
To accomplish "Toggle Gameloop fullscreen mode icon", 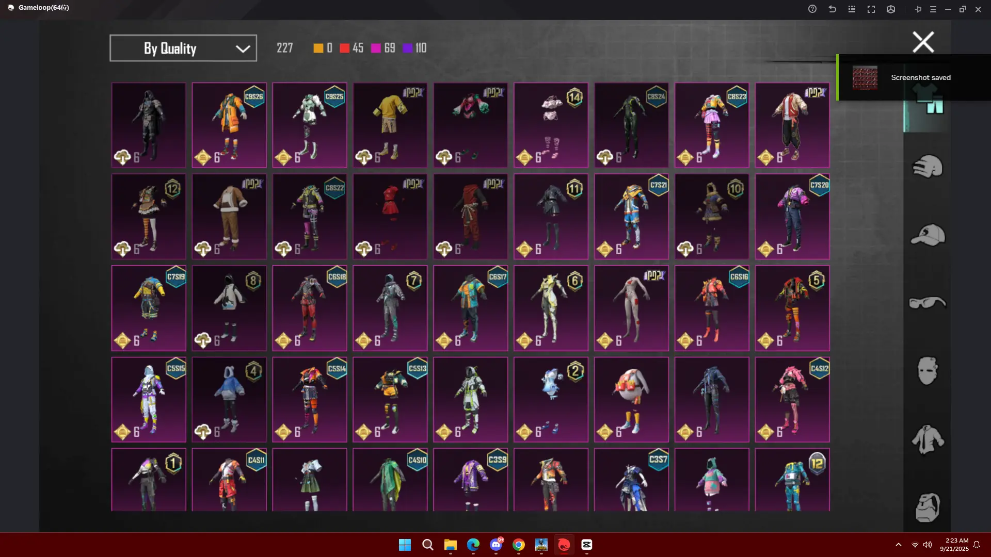I will point(871,9).
